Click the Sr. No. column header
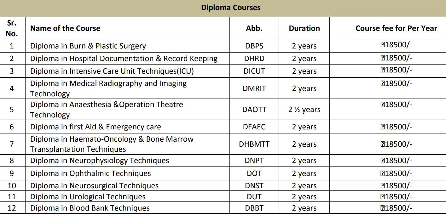The image size is (446, 215). point(12,28)
